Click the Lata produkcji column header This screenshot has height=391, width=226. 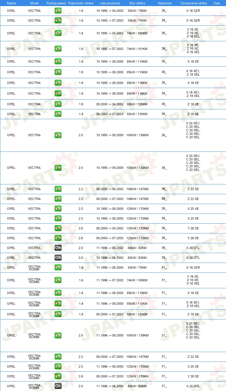(x=110, y=3)
